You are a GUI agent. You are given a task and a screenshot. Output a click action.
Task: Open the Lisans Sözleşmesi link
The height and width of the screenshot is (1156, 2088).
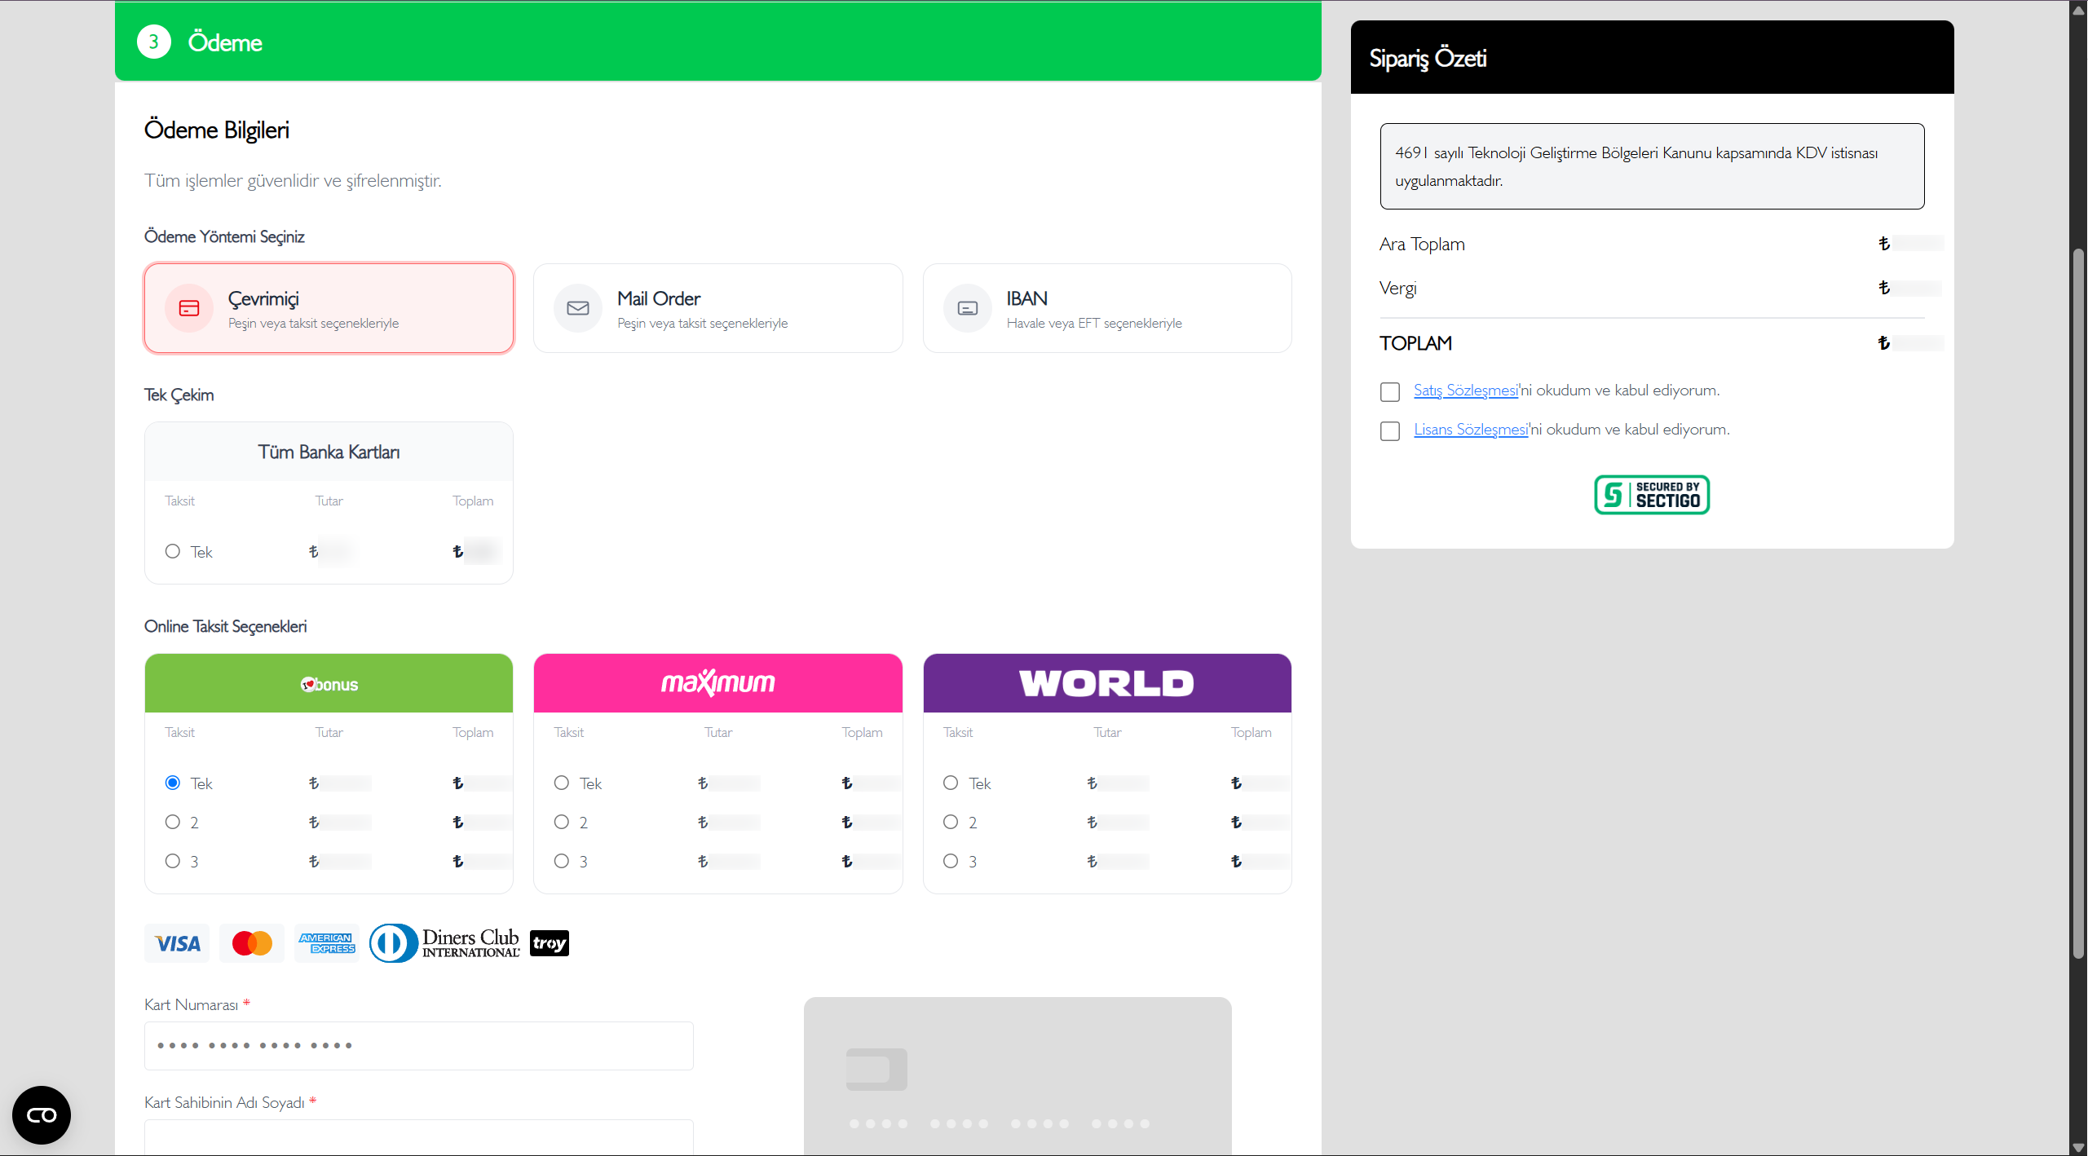coord(1470,430)
